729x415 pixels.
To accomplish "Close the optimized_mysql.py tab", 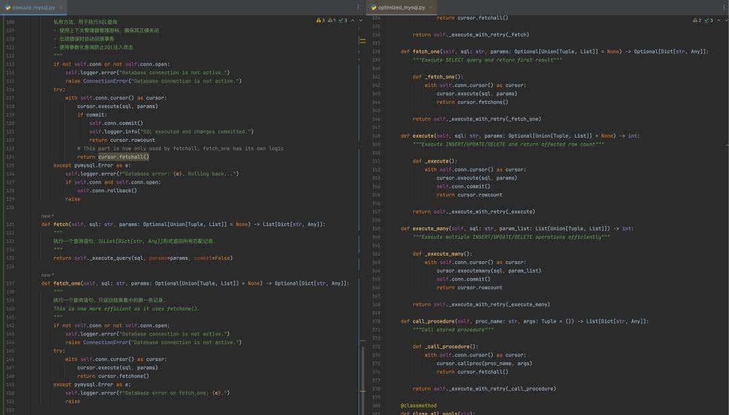I will pyautogui.click(x=431, y=7).
